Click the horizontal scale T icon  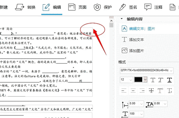point(125,114)
